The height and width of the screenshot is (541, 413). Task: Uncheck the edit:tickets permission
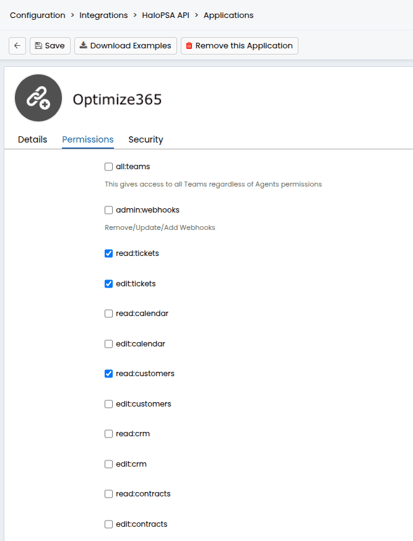pos(108,284)
